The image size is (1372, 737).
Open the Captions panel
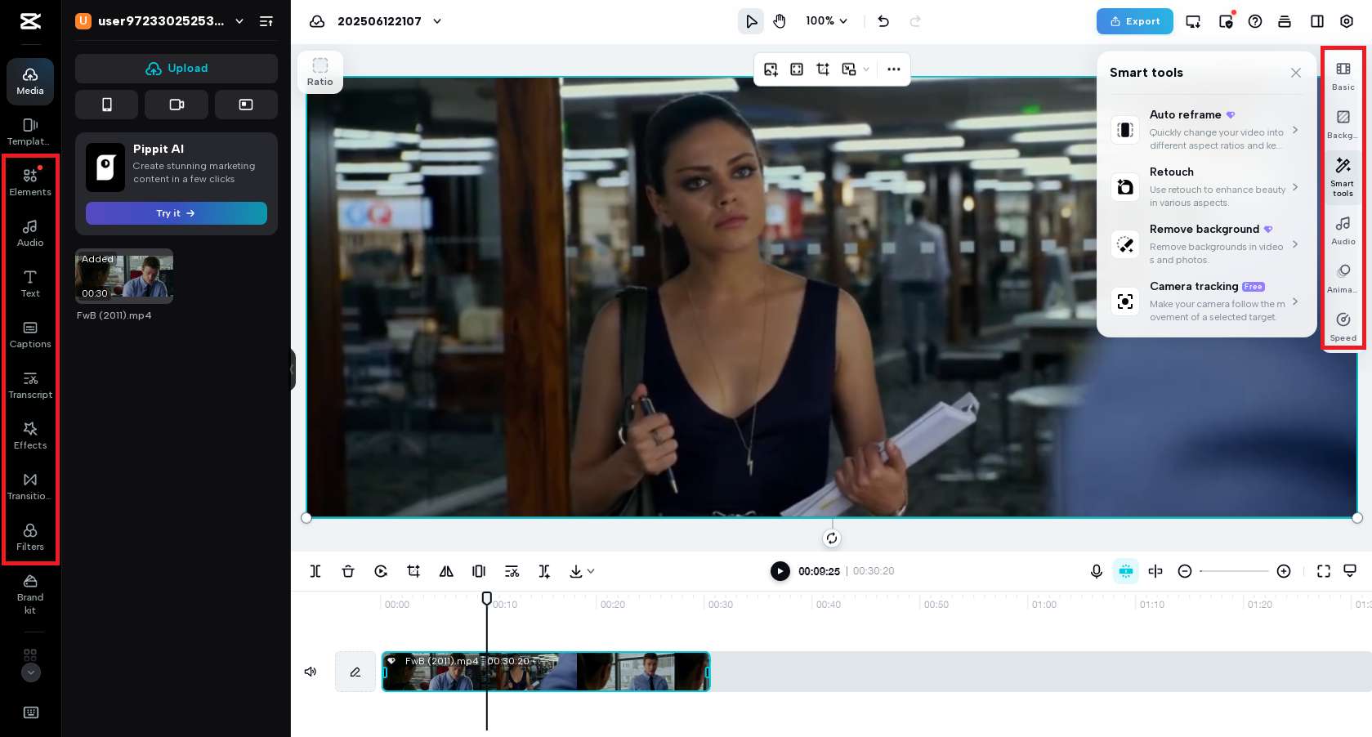pos(30,334)
